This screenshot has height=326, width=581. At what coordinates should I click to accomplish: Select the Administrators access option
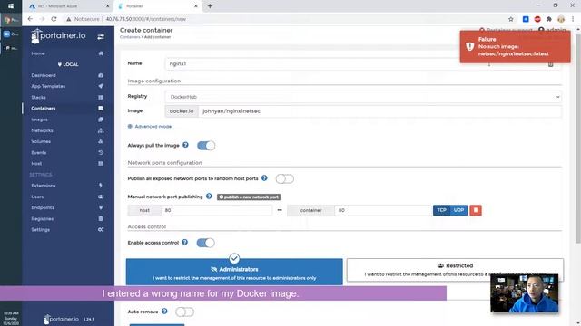(234, 272)
